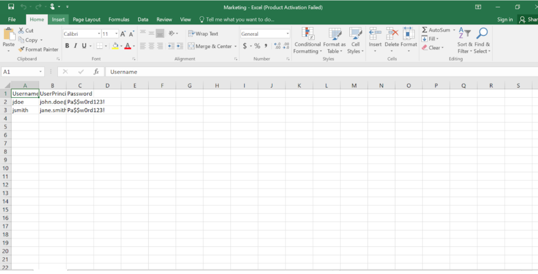This screenshot has height=274, width=538.
Task: Apply the yellow fill color swatch
Action: tap(115, 46)
